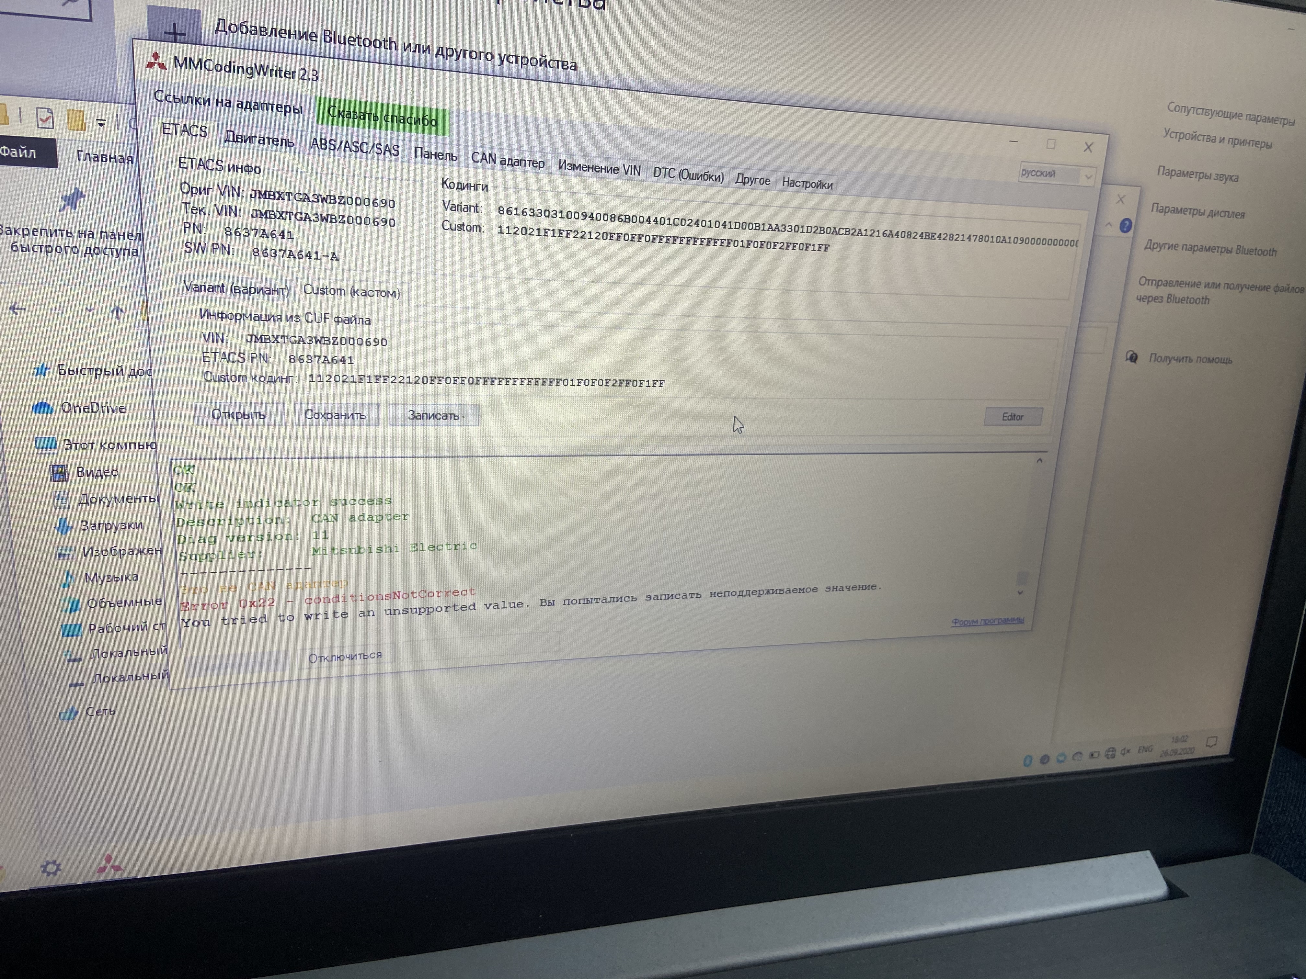Open the Ссылки на адаптеры menu
Screen dimensions: 1306x979
click(x=228, y=103)
